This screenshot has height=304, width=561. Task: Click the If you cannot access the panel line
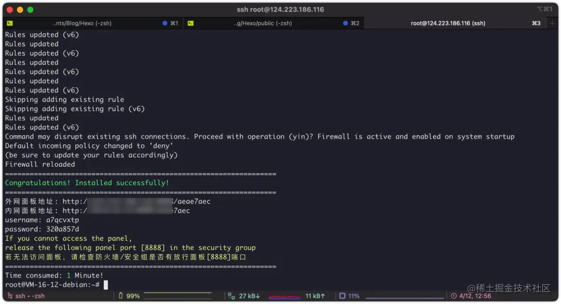click(x=69, y=239)
